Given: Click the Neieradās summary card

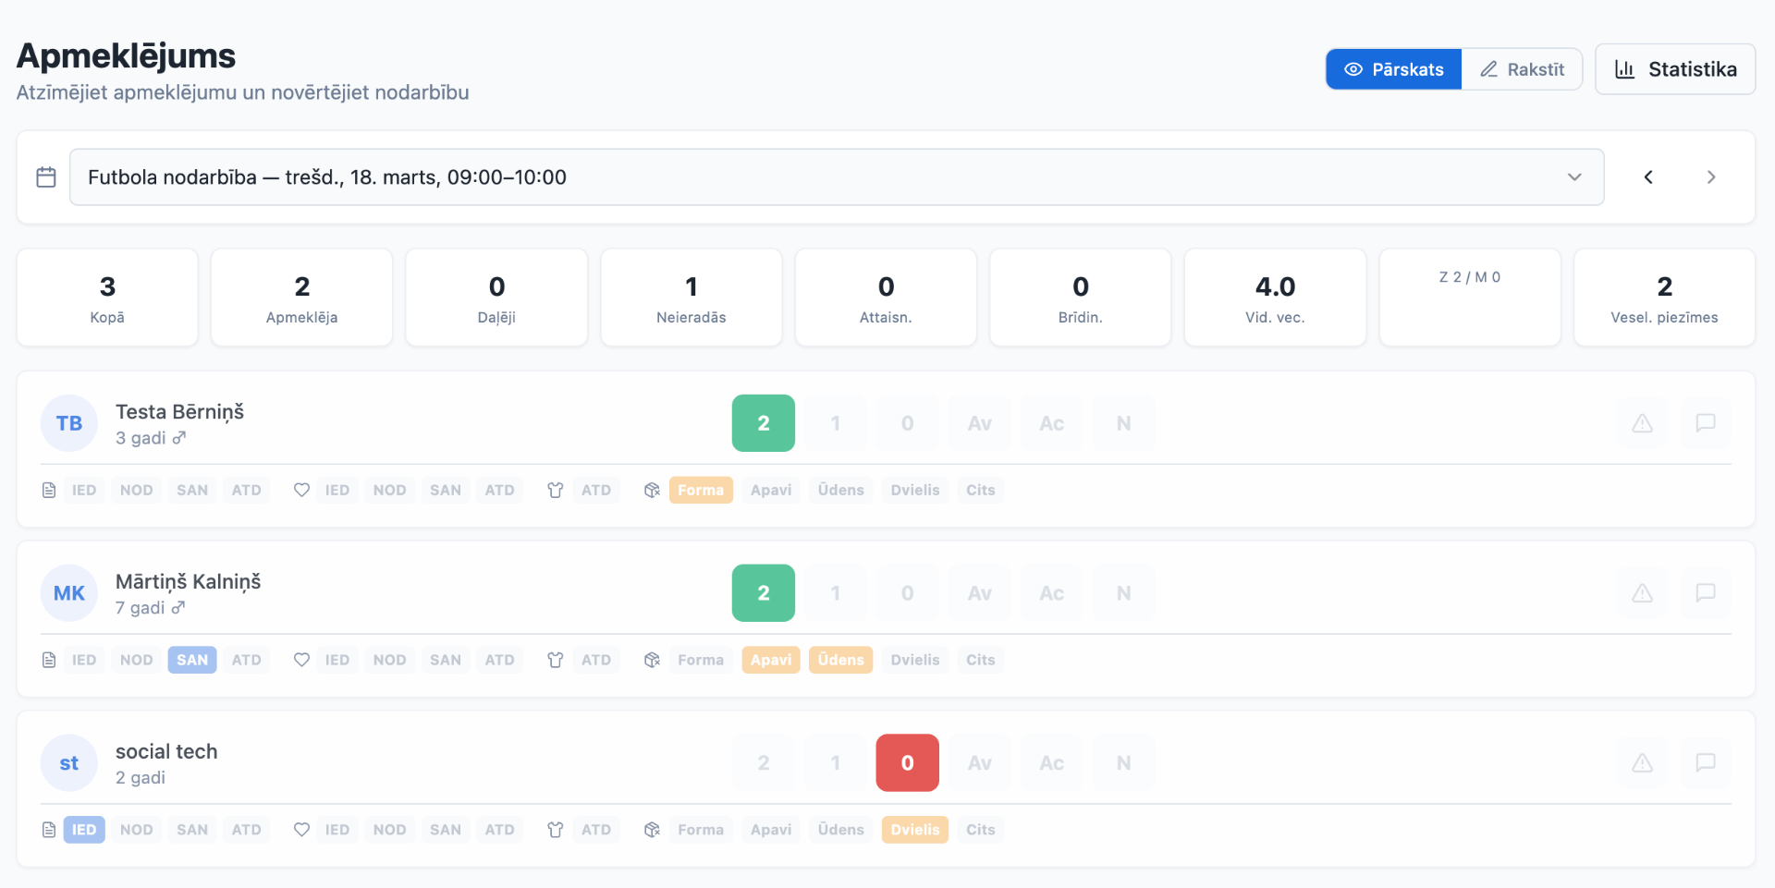Looking at the screenshot, I should pos(692,298).
